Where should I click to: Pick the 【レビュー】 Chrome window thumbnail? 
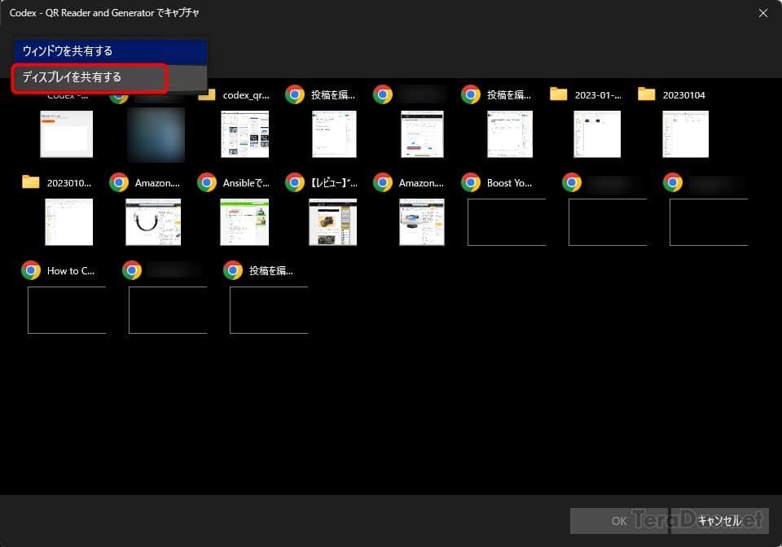[332, 222]
